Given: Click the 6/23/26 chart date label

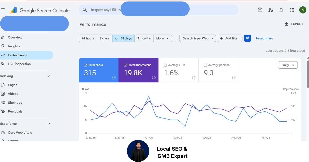Looking at the screenshot, I should click(x=90, y=138).
